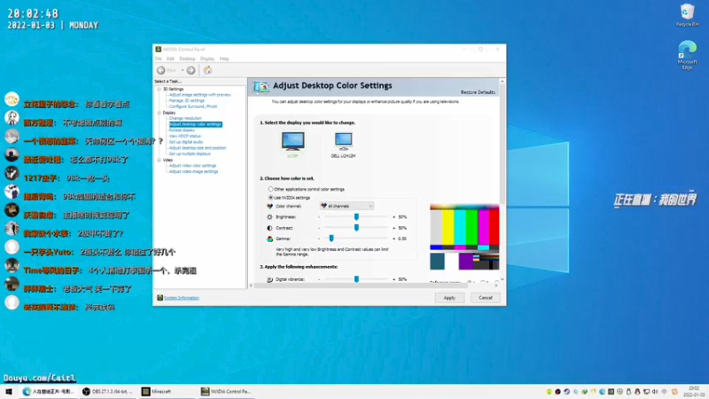Open the All channels dropdown

click(347, 206)
